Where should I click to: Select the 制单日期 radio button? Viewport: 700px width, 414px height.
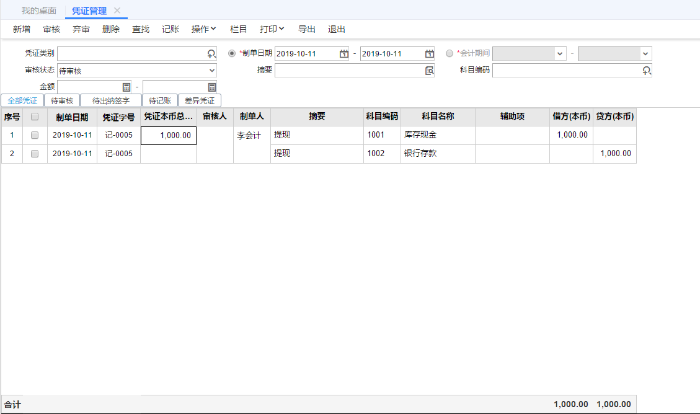(233, 53)
